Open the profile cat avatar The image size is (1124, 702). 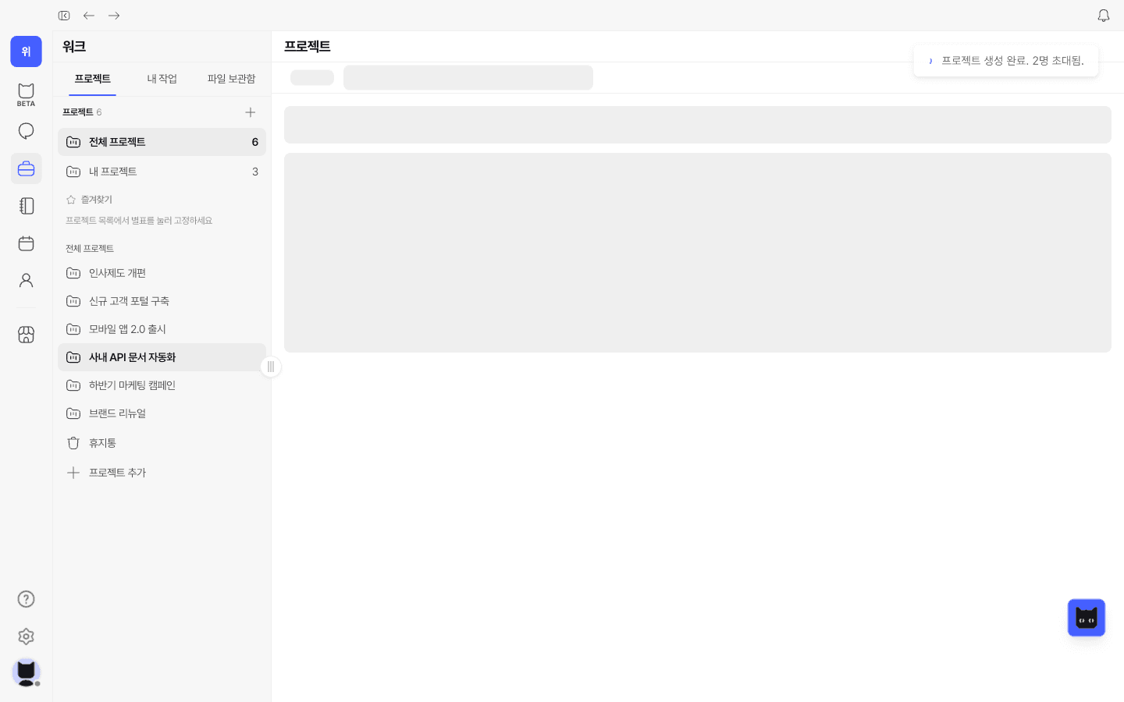(26, 672)
